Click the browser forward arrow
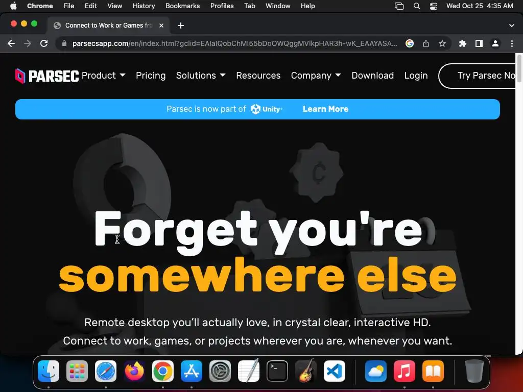The width and height of the screenshot is (523, 392). 28,43
